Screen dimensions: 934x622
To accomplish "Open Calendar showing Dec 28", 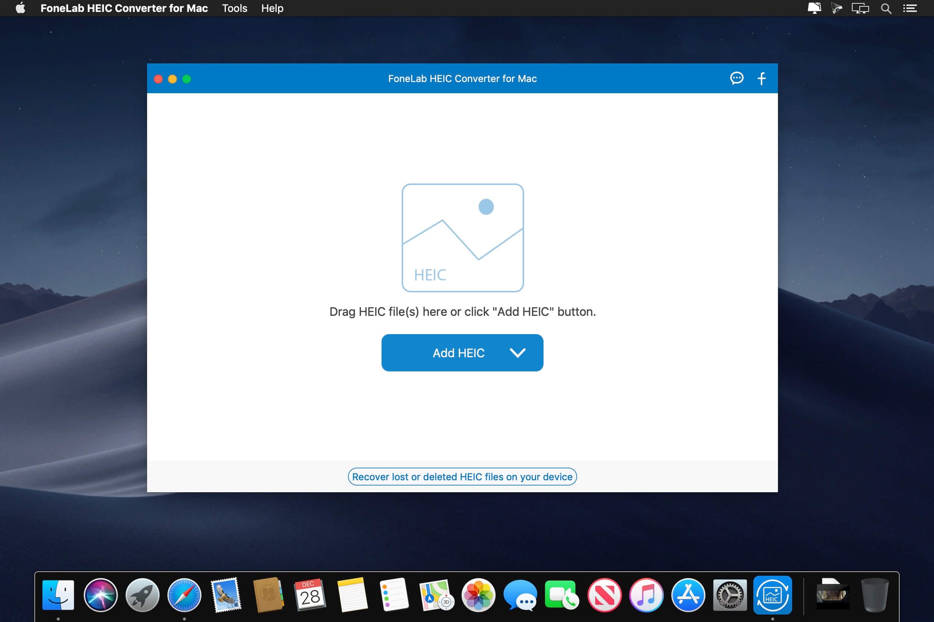I will pos(310,595).
